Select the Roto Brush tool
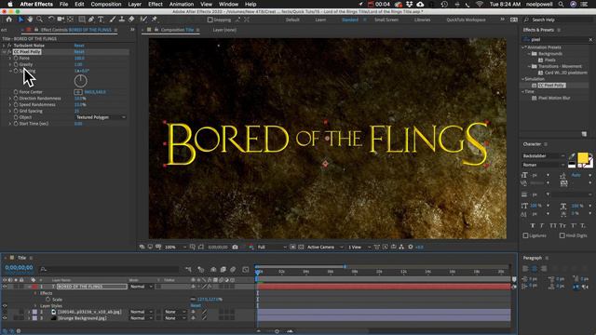 click(143, 20)
